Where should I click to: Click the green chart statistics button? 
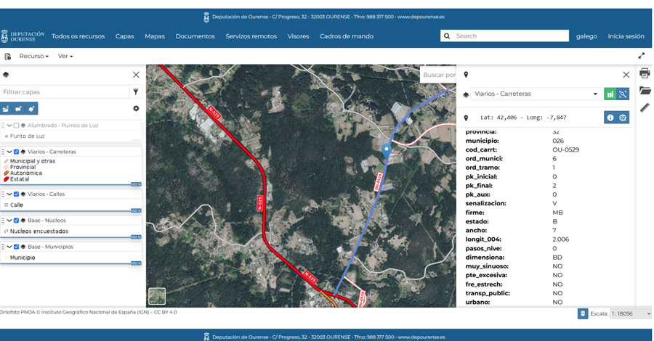pyautogui.click(x=610, y=94)
